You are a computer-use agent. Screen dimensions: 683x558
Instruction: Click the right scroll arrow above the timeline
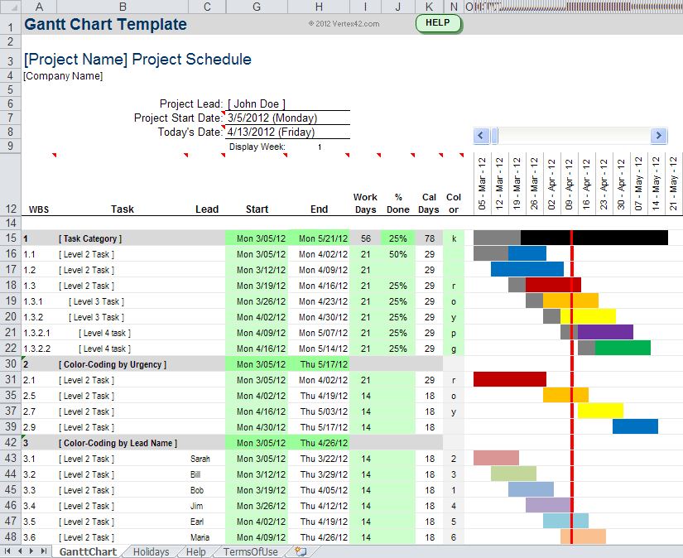659,135
